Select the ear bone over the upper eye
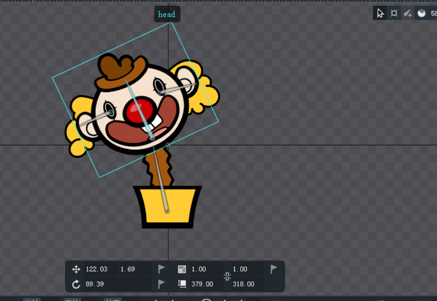 (x=177, y=88)
